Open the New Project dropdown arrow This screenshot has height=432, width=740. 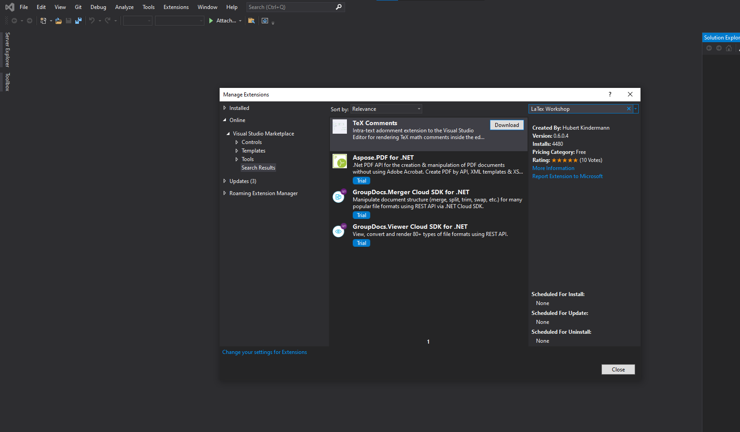[x=51, y=21]
